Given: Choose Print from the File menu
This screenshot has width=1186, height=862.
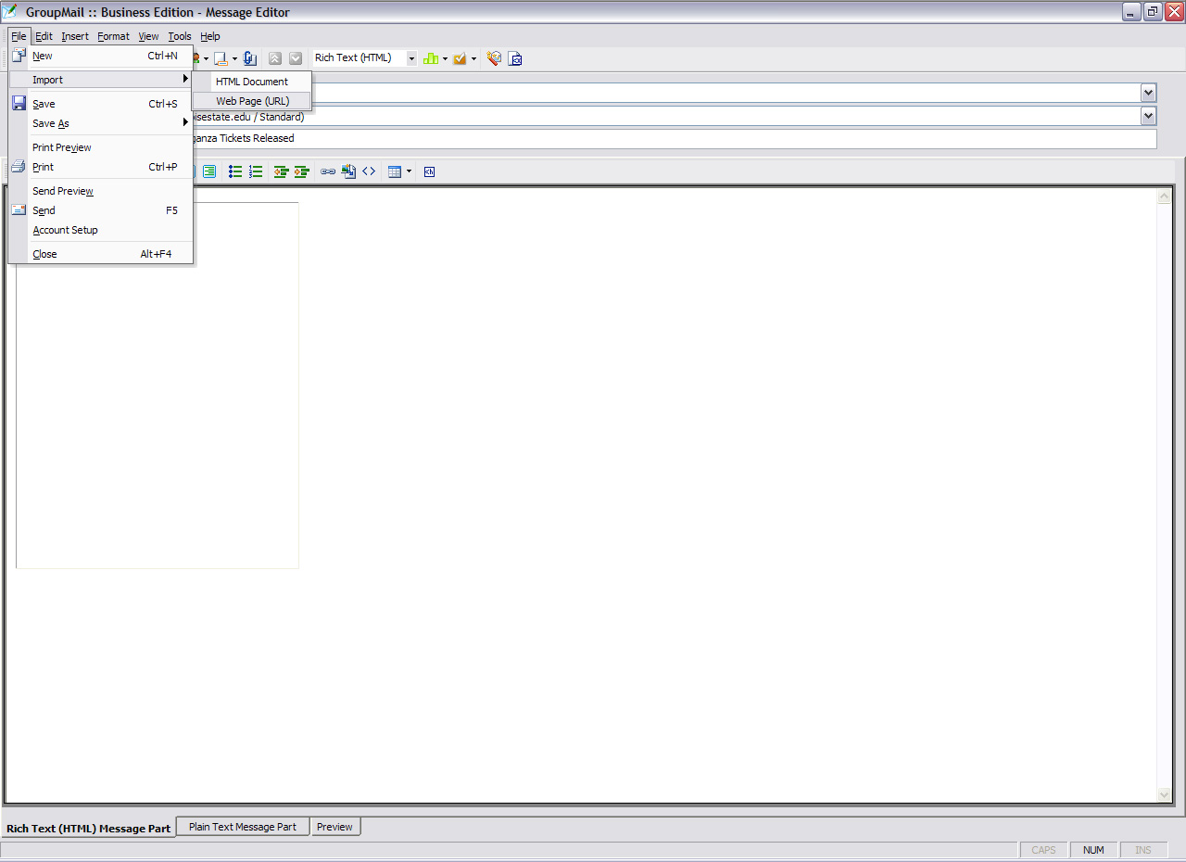Looking at the screenshot, I should pos(101,167).
